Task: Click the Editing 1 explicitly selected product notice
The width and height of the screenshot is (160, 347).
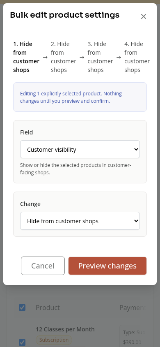Action: click(x=80, y=97)
